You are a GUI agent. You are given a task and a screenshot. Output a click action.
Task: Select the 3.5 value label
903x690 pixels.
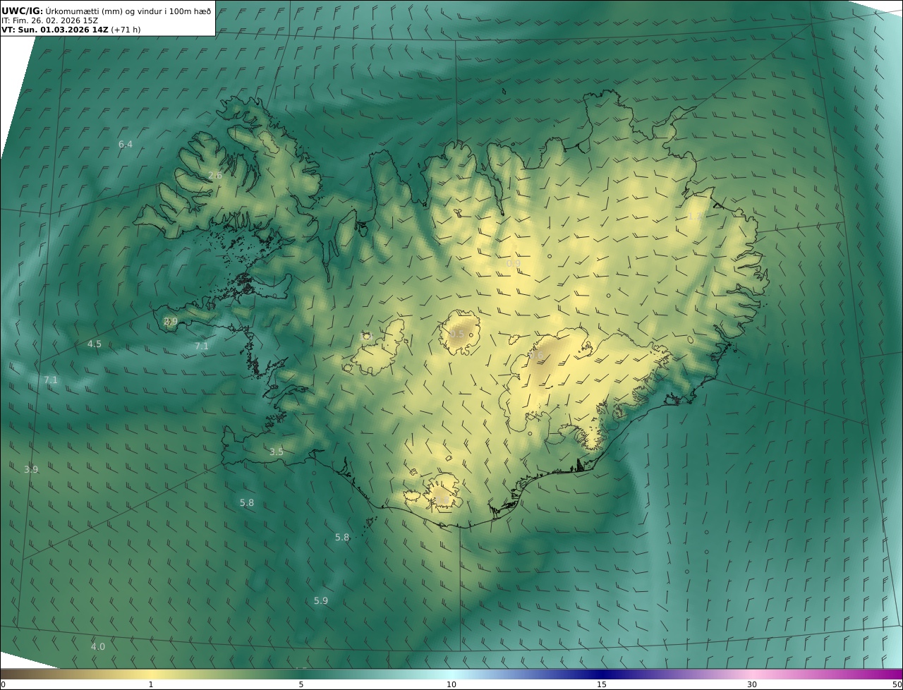[x=277, y=452]
